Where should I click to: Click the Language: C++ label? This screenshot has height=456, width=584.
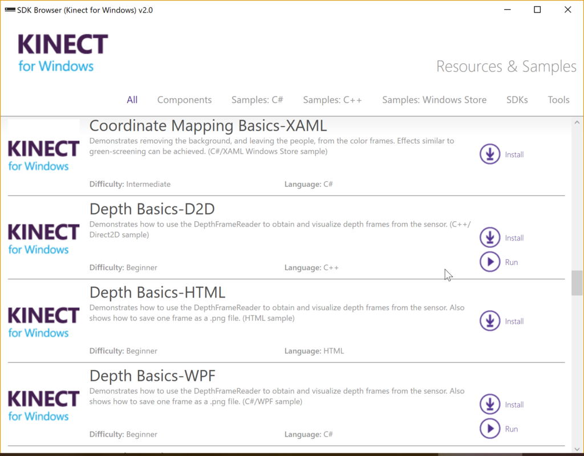tap(311, 268)
